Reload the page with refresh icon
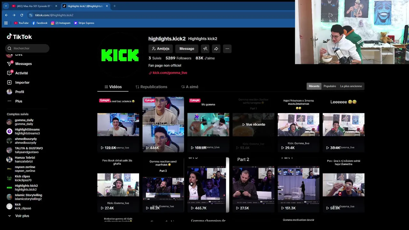 (x=22, y=15)
